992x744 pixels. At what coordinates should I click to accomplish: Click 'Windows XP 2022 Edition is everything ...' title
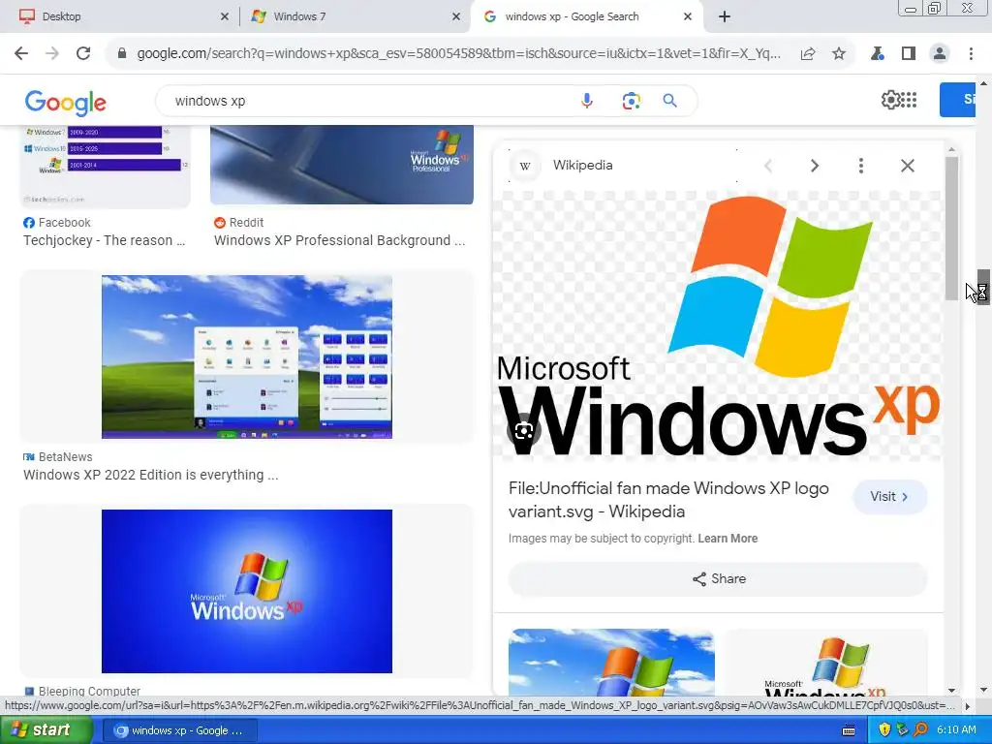[x=150, y=475]
